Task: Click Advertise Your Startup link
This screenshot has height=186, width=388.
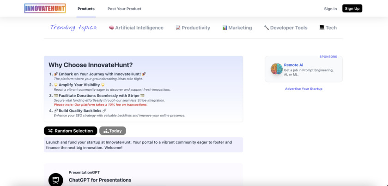Action: [x=303, y=89]
